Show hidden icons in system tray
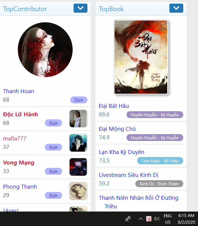The width and height of the screenshot is (198, 226). (141, 219)
